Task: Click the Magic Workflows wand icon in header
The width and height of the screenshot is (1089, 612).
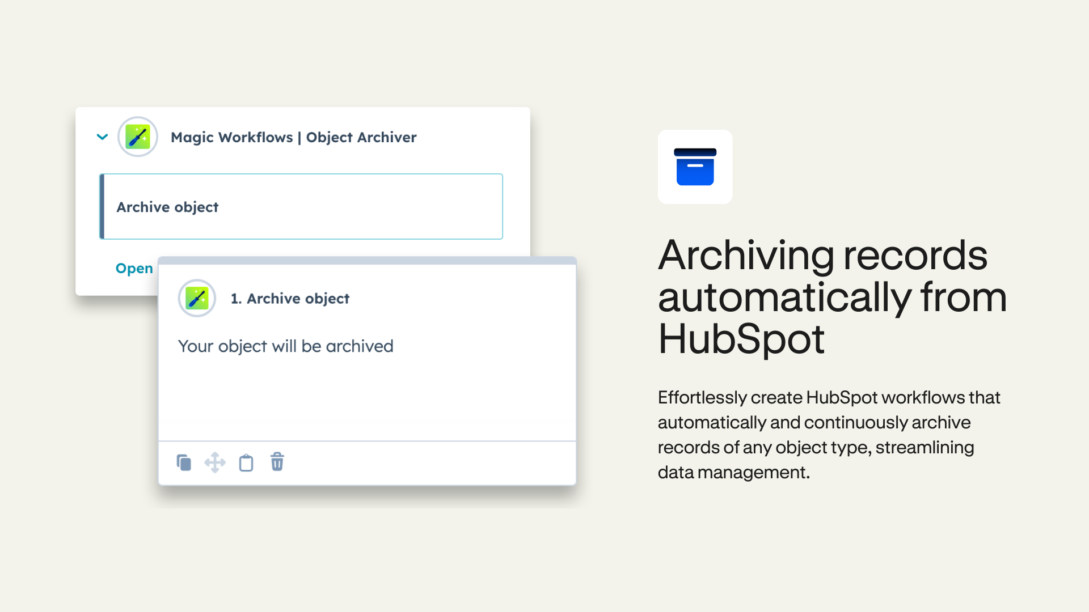Action: 138,137
